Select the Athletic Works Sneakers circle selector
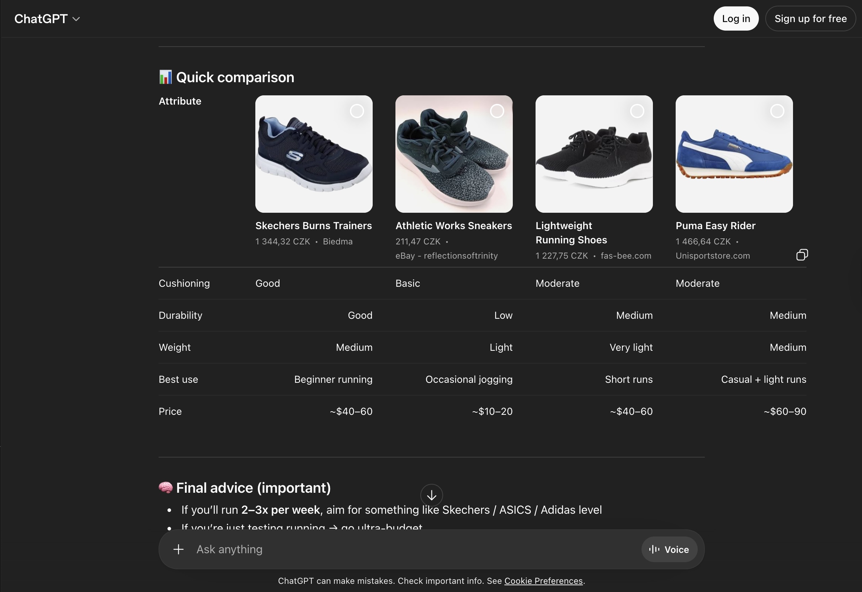 coord(497,111)
